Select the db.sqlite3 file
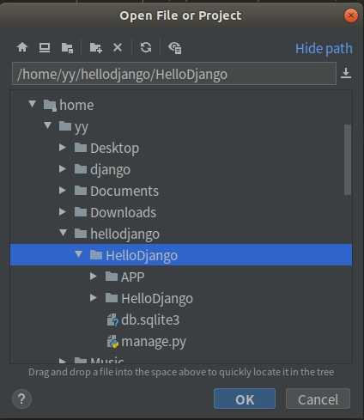The height and width of the screenshot is (420, 364). (x=150, y=320)
